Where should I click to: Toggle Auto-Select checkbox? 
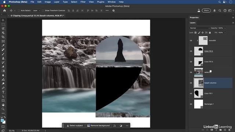(x=19, y=11)
